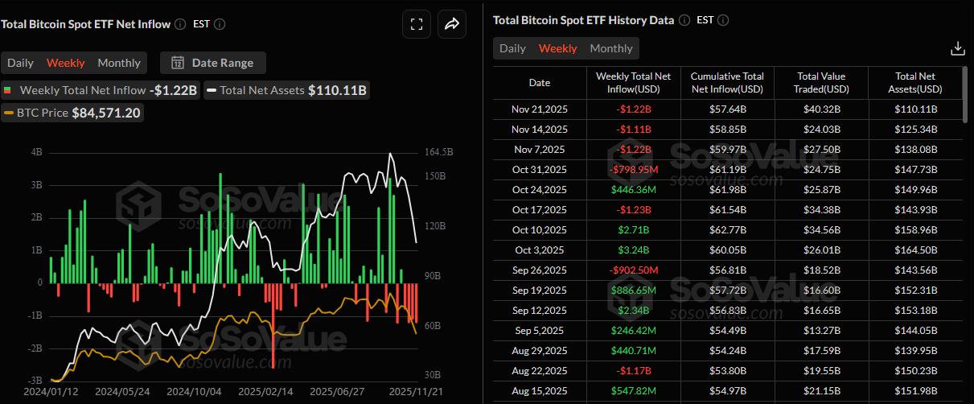
Task: Toggle the Total Net Assets legend series
Action: [x=287, y=91]
